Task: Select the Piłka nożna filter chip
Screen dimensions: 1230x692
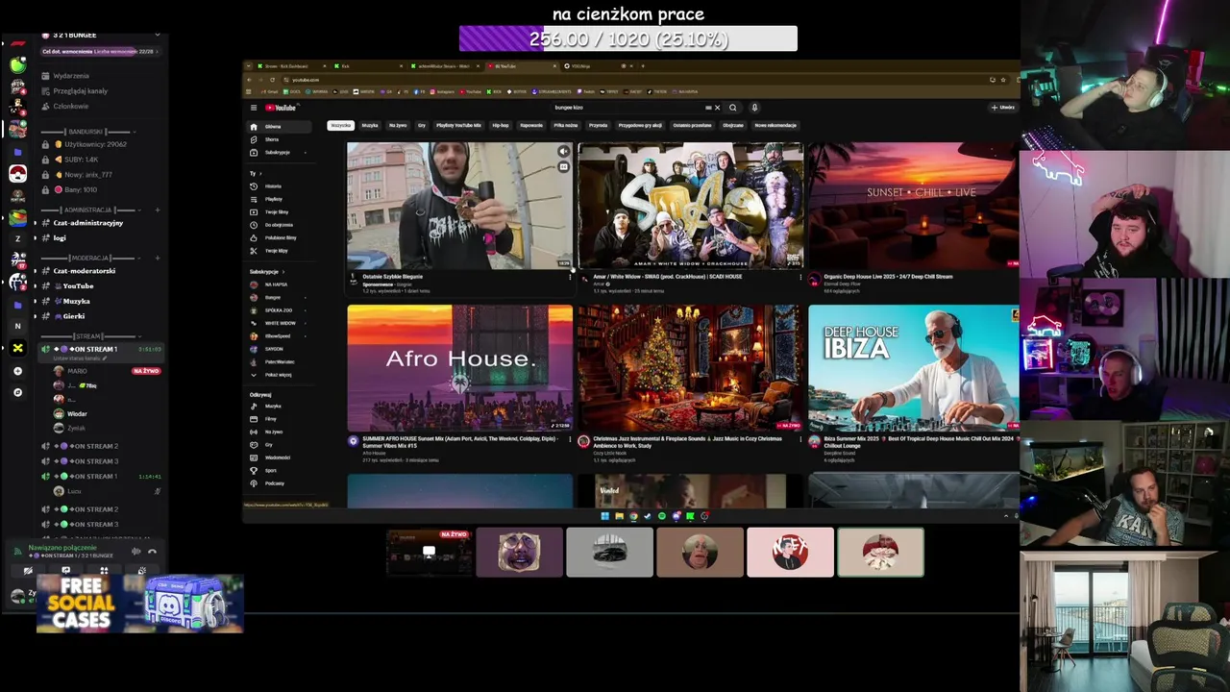Action: pos(566,125)
